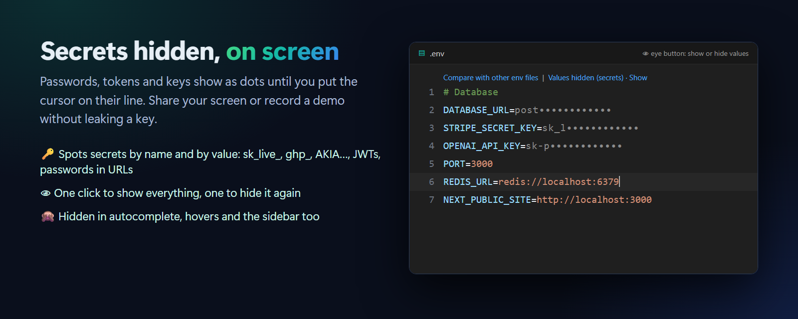The image size is (798, 319).
Task: Click Show to reveal hidden values
Action: 638,78
